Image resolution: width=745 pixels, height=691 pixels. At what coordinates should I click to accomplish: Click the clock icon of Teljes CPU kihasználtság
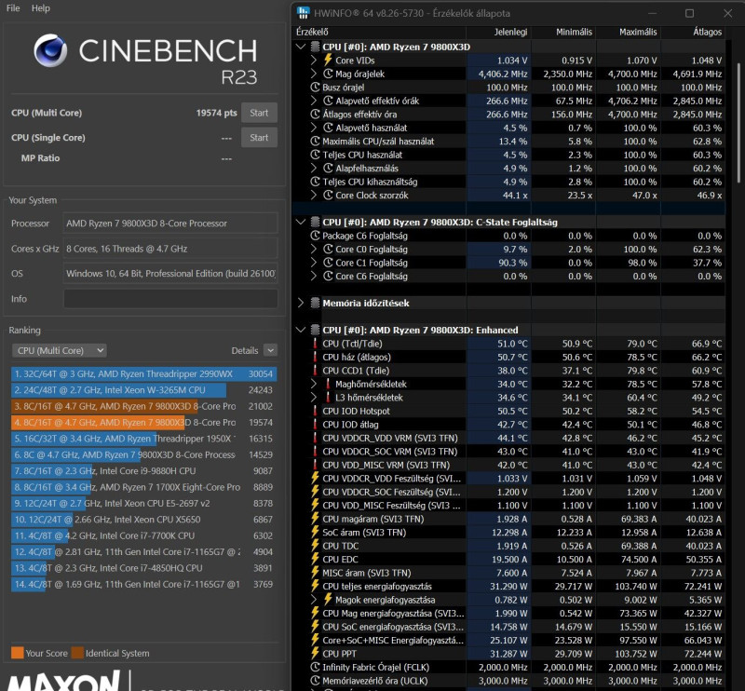315,182
